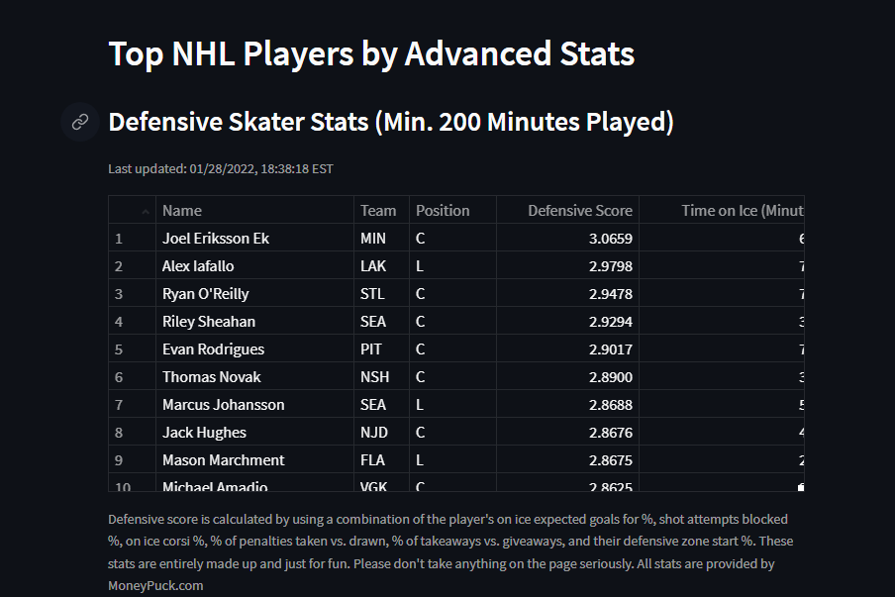Click the Ryan O'Reilly name cell
The width and height of the screenshot is (895, 597).
point(206,294)
